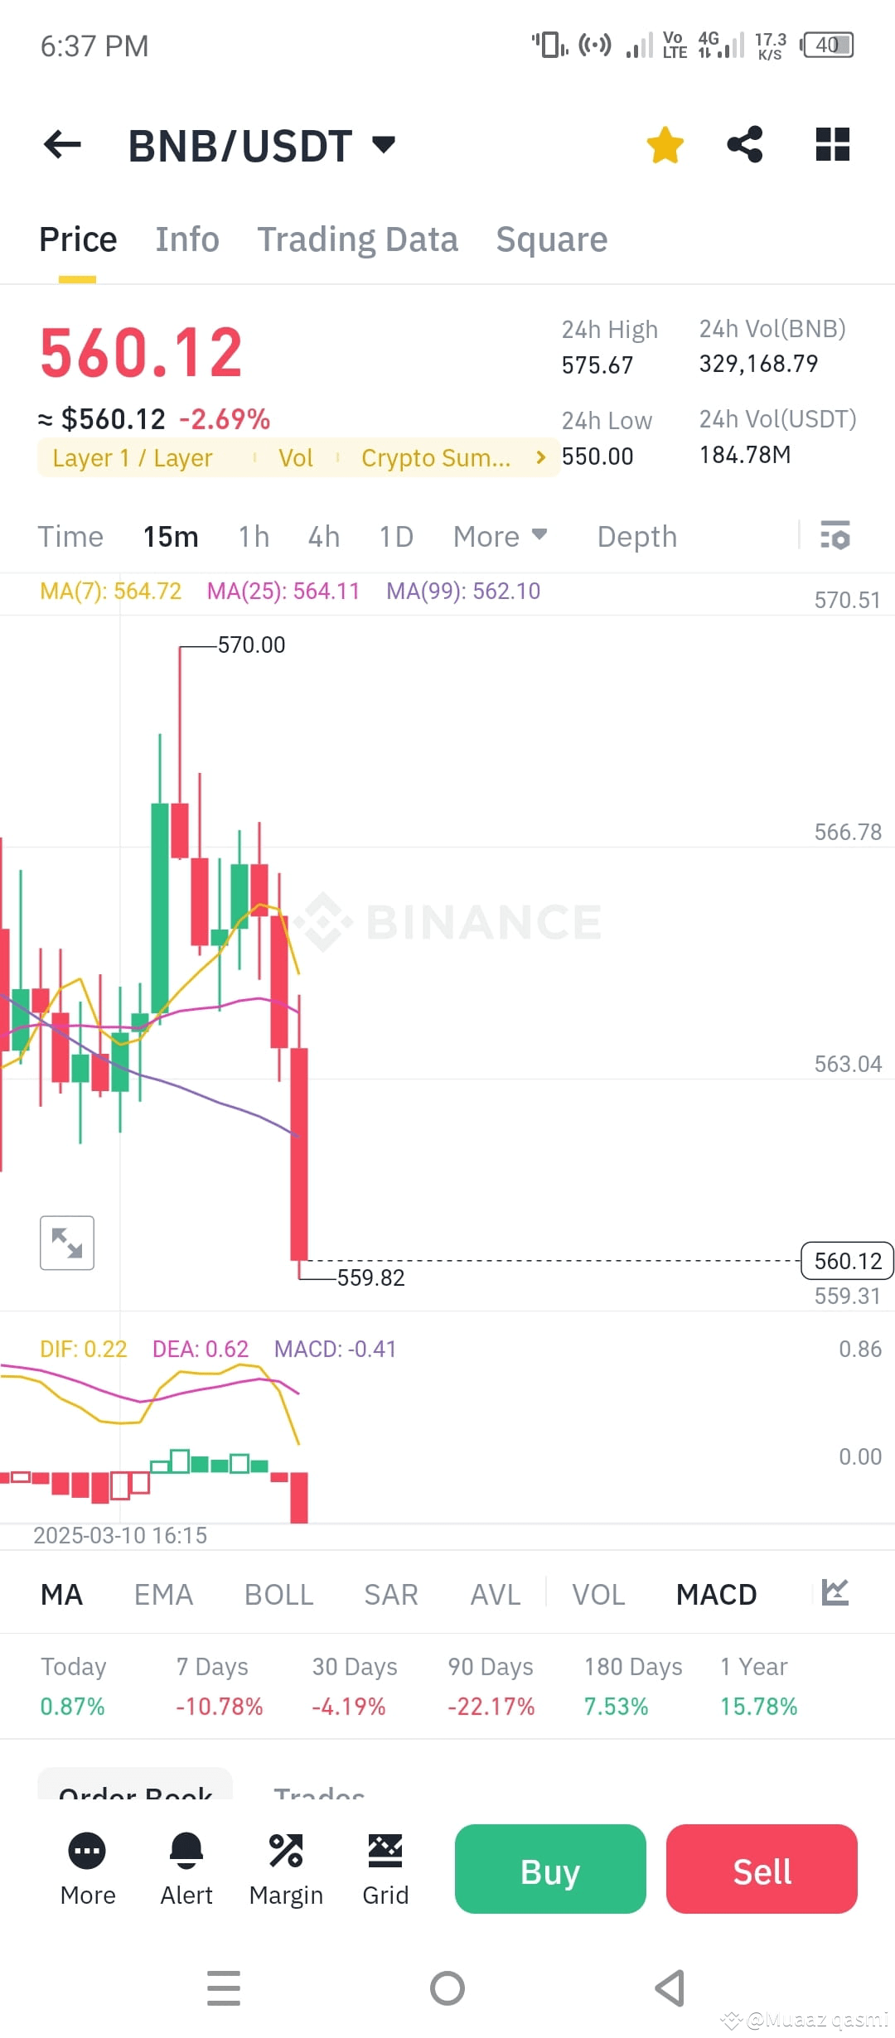Open chart settings icon
Screen dimensions: 895x2038
point(835,535)
